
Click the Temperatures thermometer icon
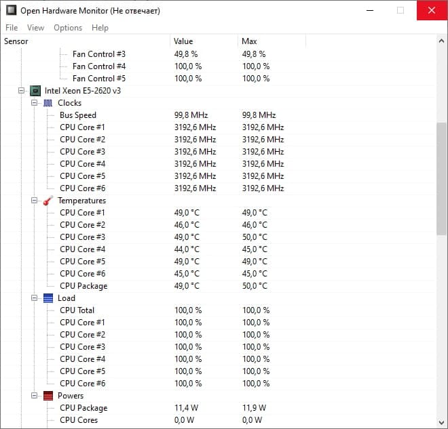(48, 201)
